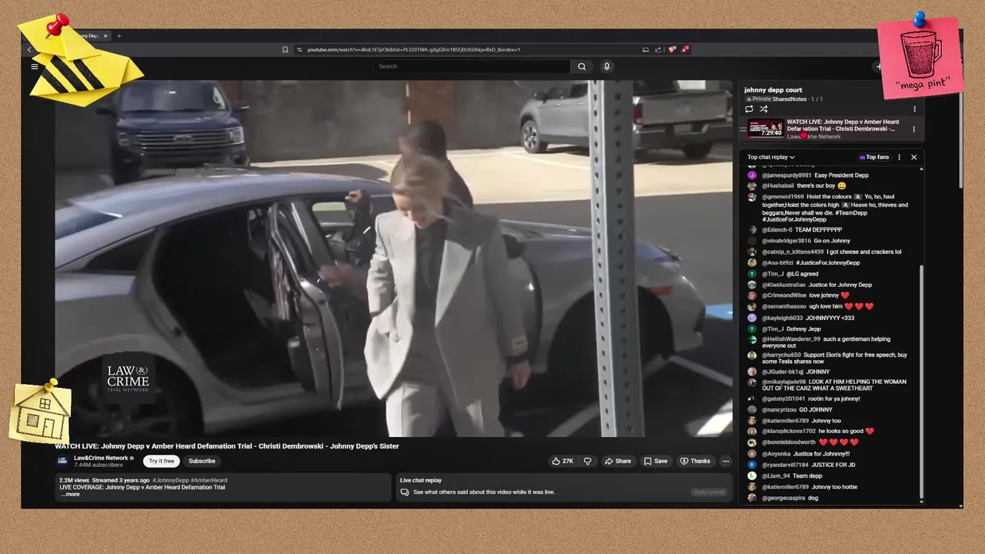The height and width of the screenshot is (554, 985).
Task: Close the Johnny Depp browser tab
Action: (x=105, y=35)
